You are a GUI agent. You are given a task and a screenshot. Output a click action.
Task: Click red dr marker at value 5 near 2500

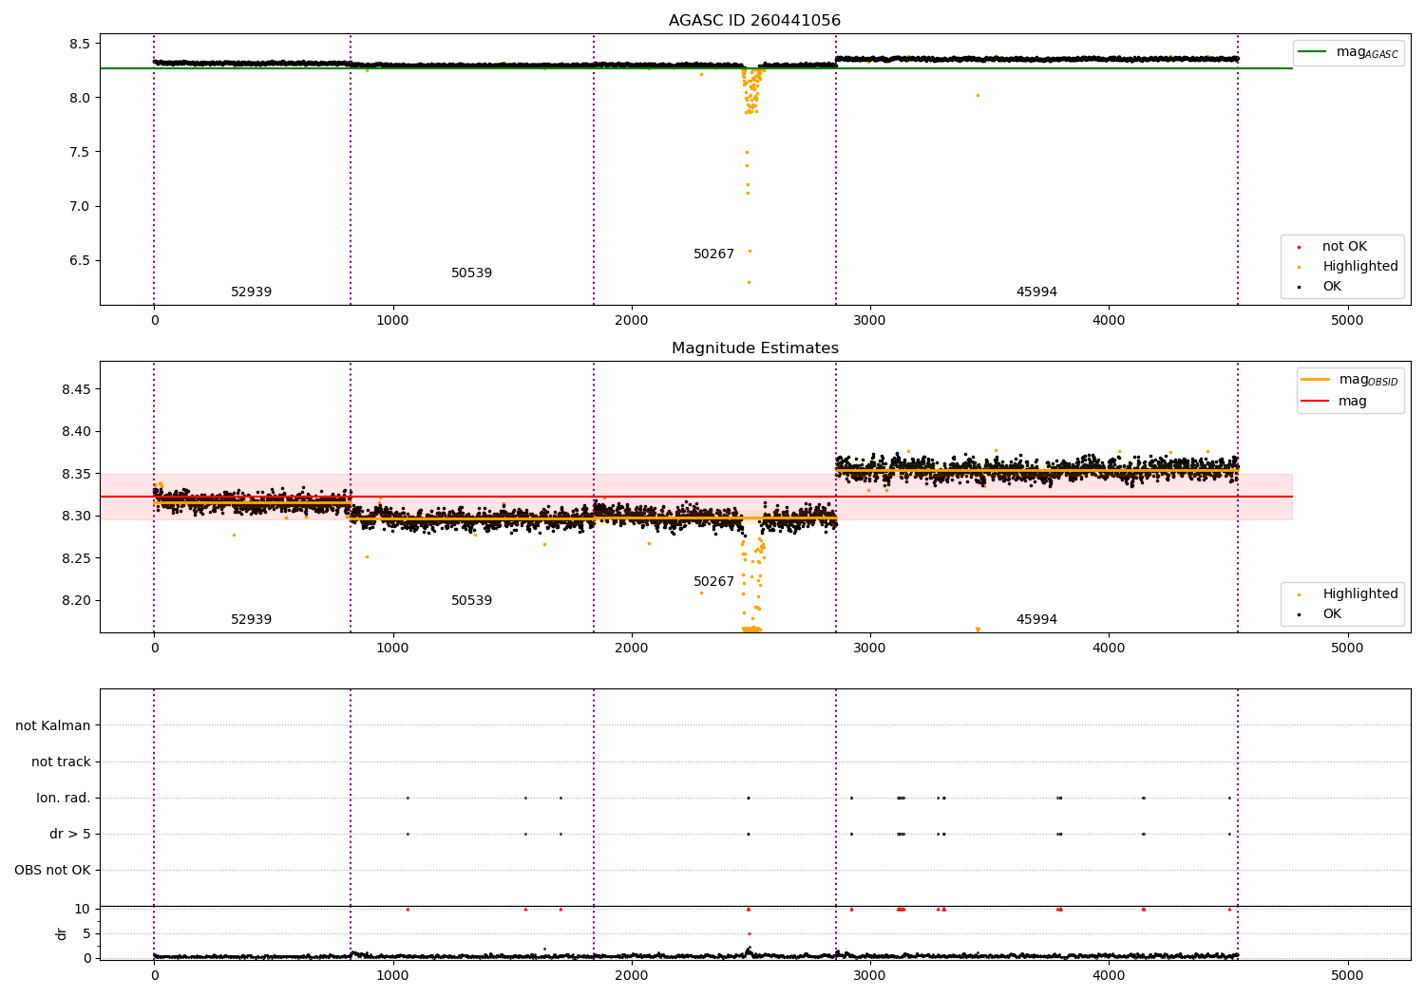tap(749, 933)
